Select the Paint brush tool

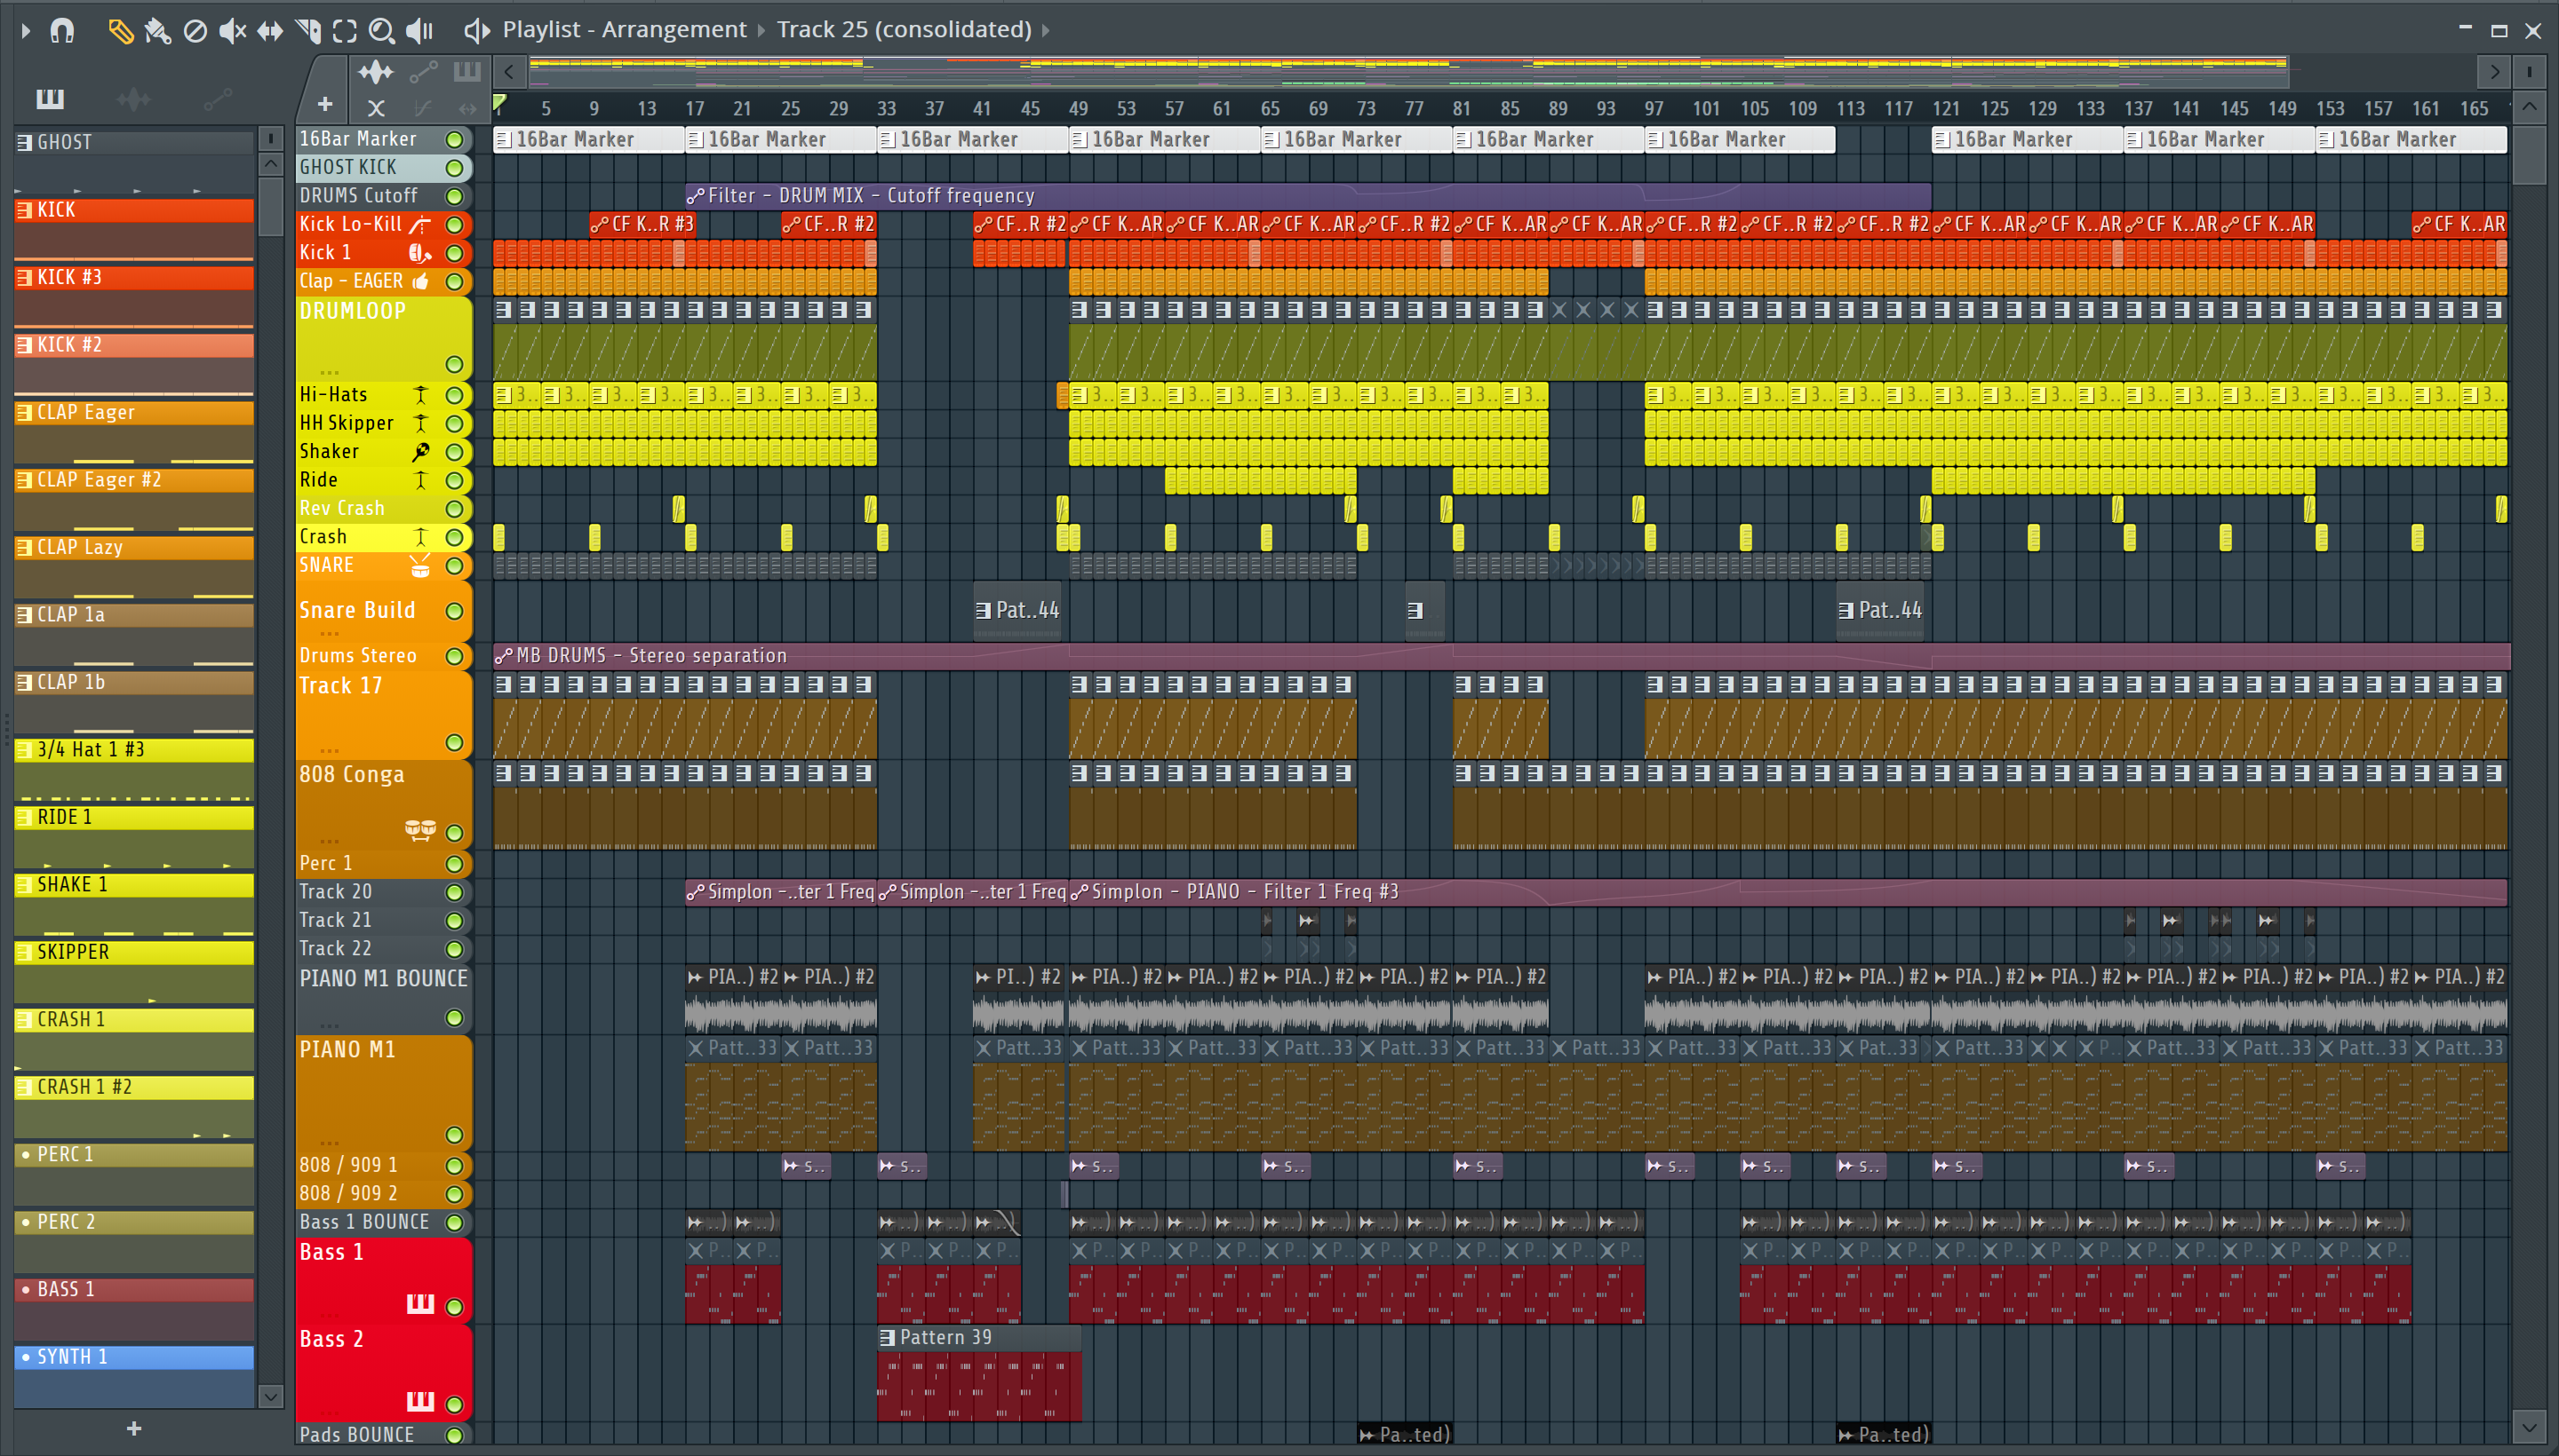(157, 31)
